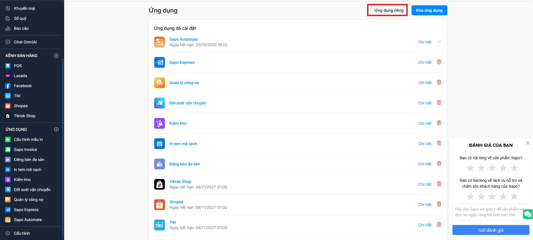Viewport: 533px width, 240px height.
Task: Delete the In tem mã vạch app
Action: coord(439,143)
